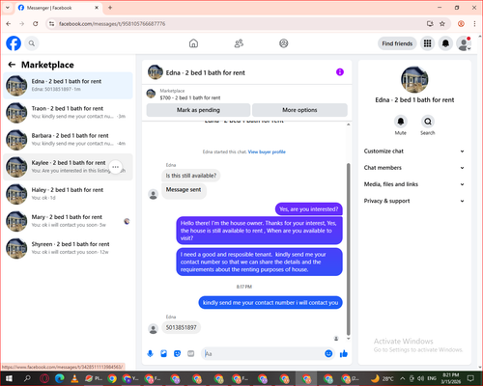This screenshot has height=386, width=483.
Task: Open View buyer profile link
Action: [x=267, y=152]
